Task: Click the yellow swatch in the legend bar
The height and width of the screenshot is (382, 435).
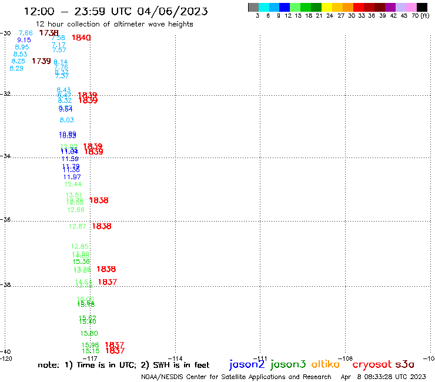Action: pos(327,7)
